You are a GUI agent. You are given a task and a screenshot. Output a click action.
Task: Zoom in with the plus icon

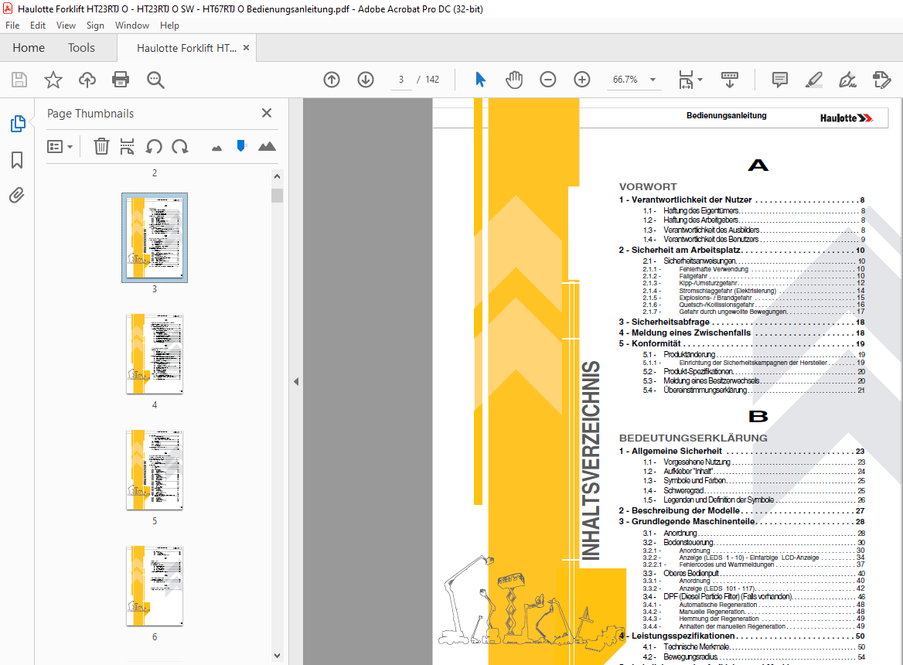pos(582,80)
